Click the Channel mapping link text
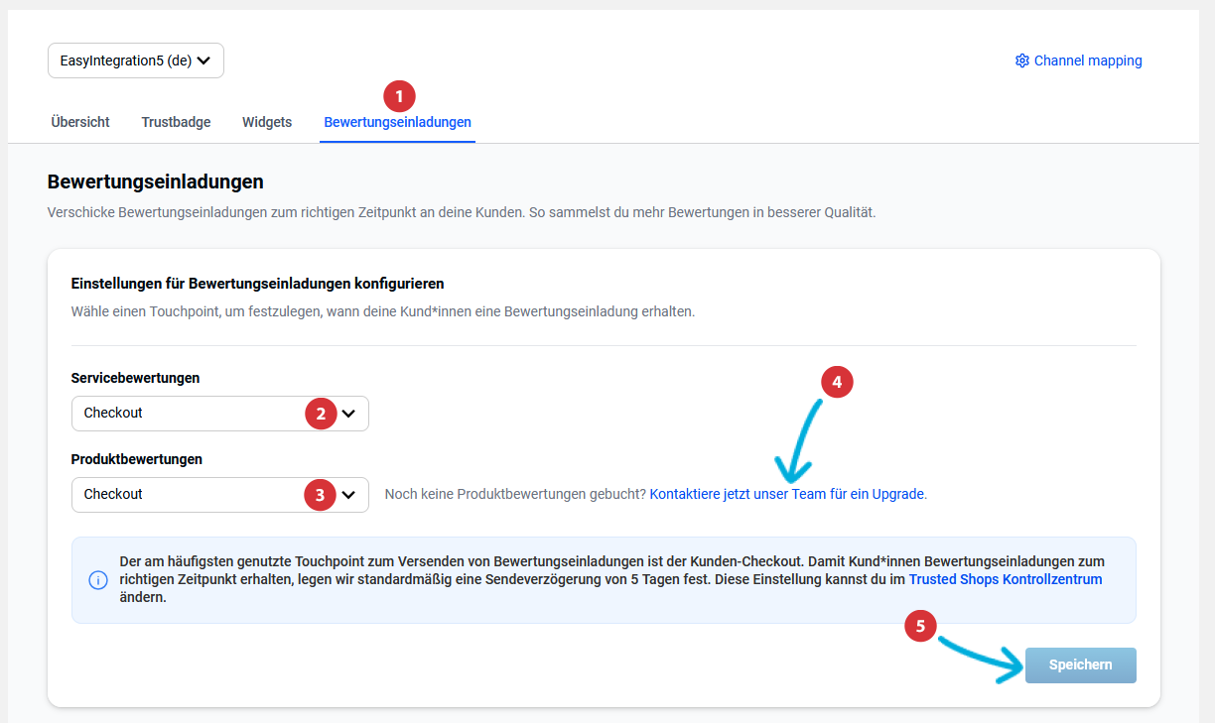Screen dimensions: 1215x723 (1088, 60)
